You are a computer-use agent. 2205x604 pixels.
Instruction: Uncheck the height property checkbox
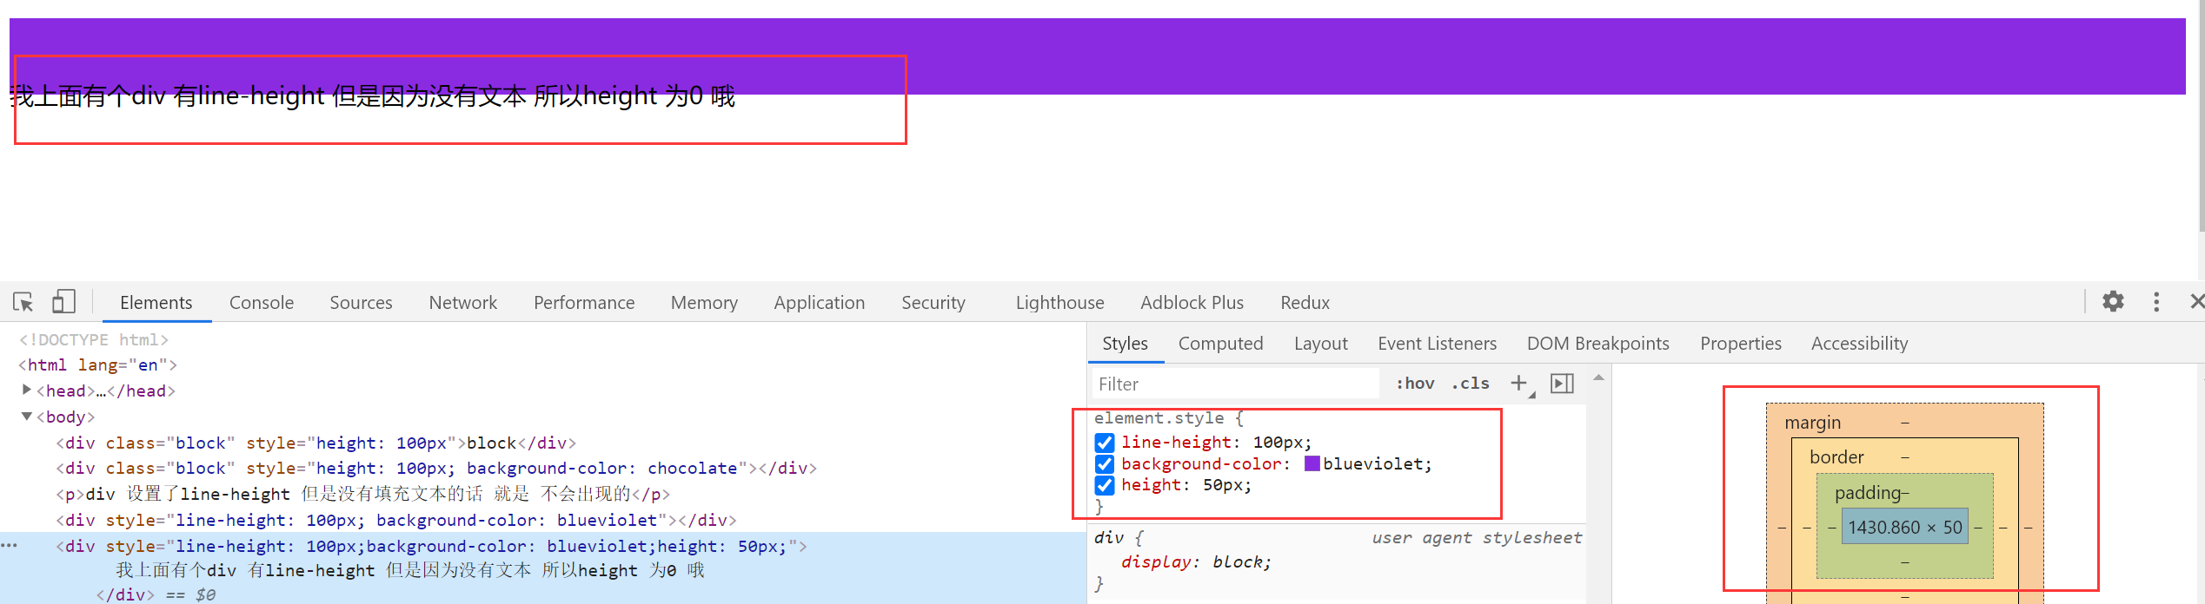1105,485
